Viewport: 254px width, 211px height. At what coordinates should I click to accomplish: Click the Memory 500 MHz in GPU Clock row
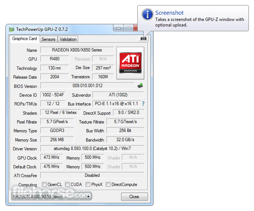(92, 157)
